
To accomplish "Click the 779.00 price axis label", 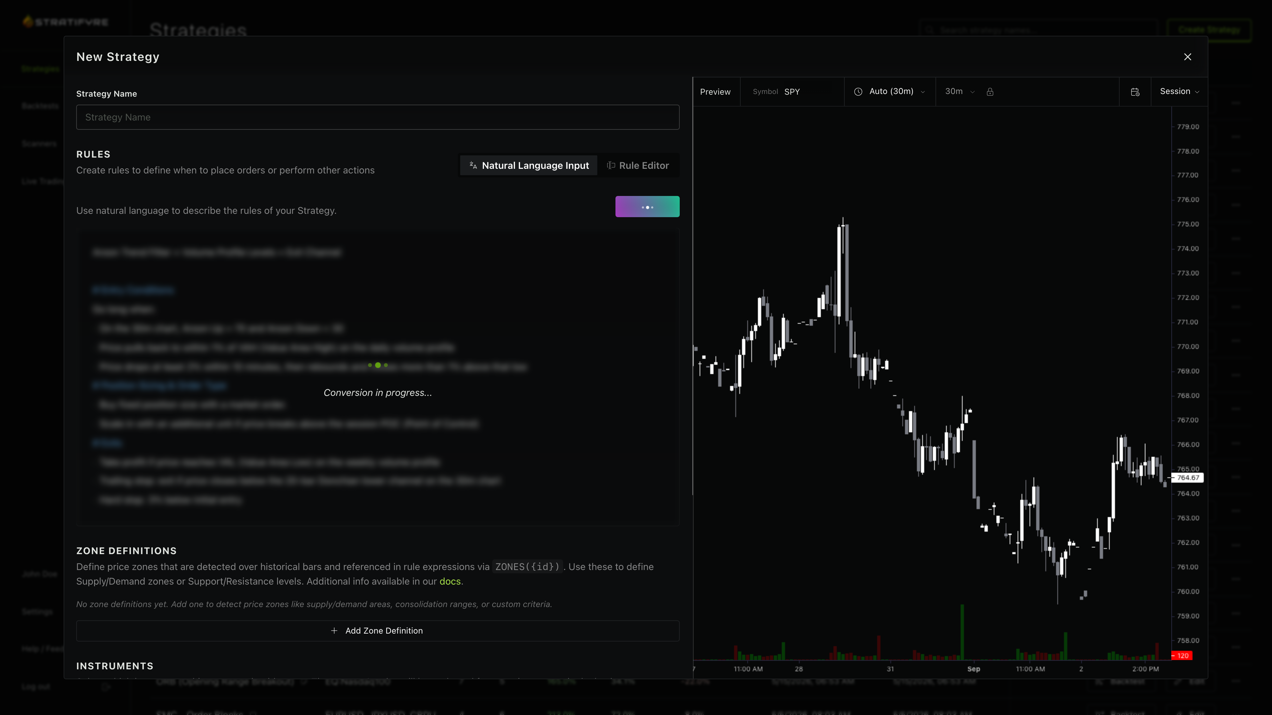I will [x=1188, y=127].
